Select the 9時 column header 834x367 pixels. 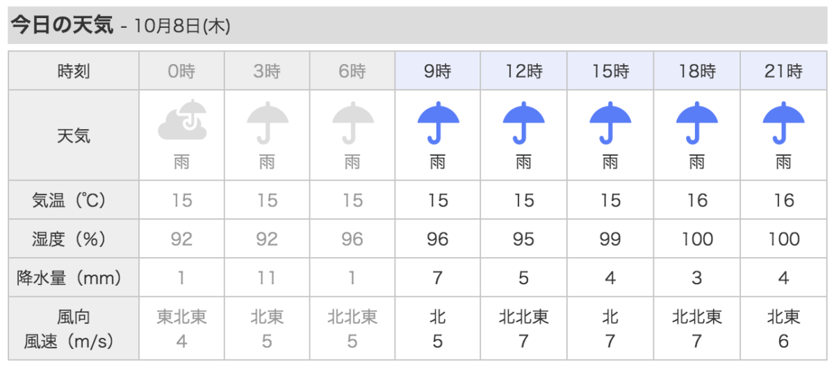(x=438, y=71)
